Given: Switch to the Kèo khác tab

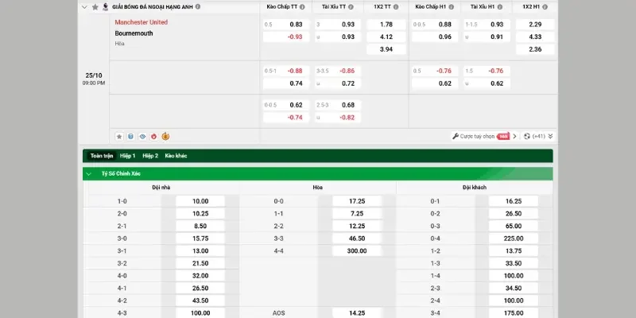Looking at the screenshot, I should [176, 156].
